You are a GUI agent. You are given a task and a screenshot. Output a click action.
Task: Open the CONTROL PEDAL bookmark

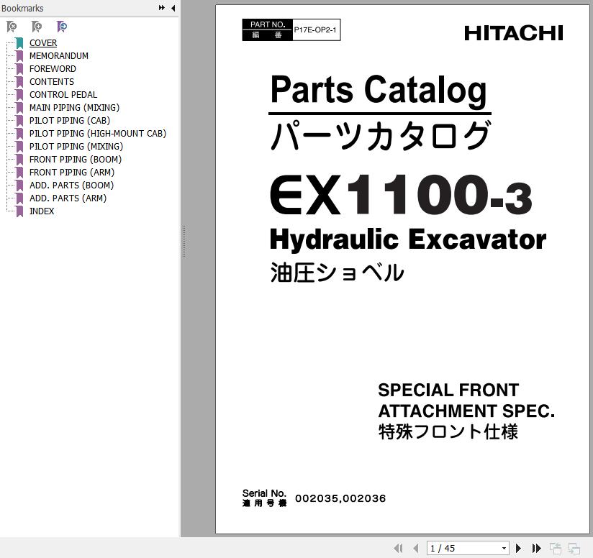pos(63,94)
